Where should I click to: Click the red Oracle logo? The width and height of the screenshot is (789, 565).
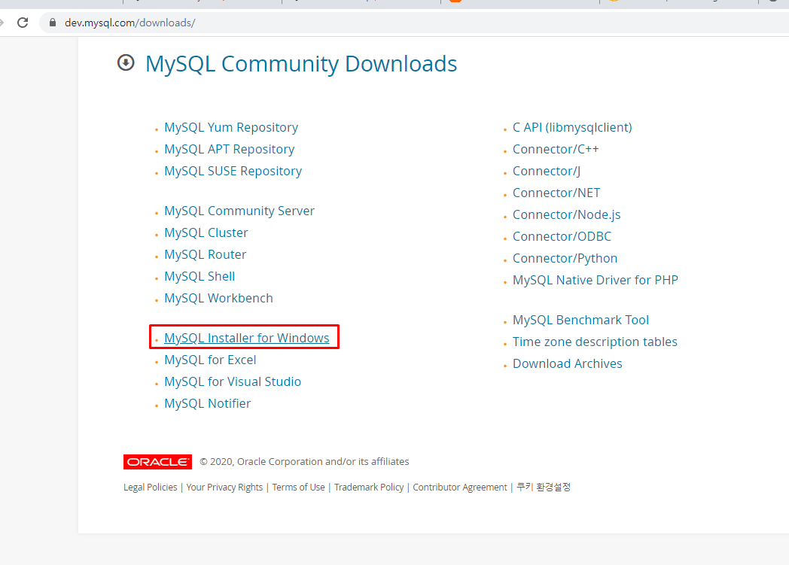point(157,462)
